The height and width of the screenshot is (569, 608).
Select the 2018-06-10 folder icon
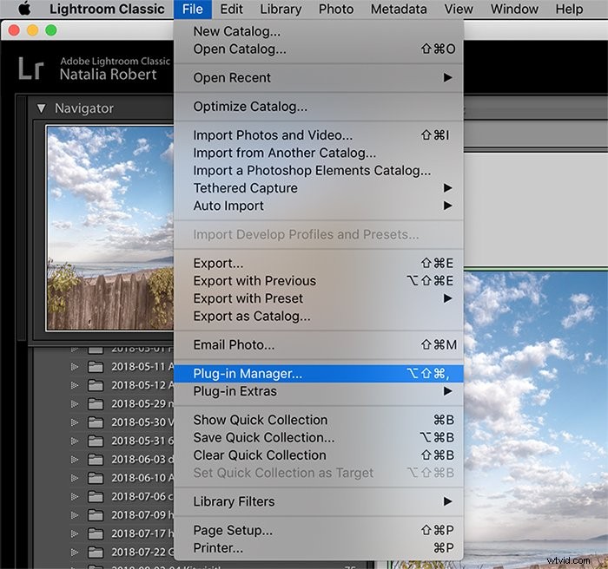96,478
